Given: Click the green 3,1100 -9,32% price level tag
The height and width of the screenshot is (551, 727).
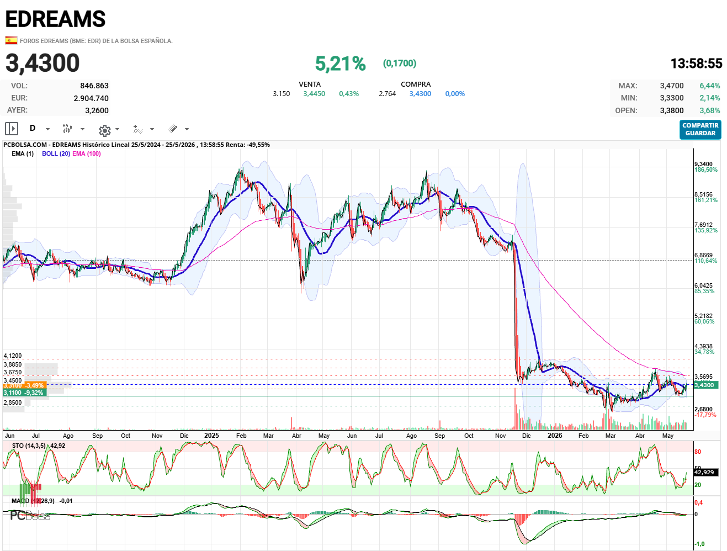Looking at the screenshot, I should click(x=24, y=393).
